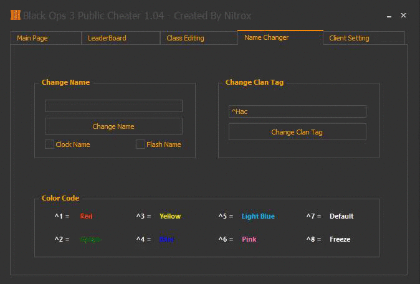
Task: Click the Black Ops III logo icon
Action: click(x=16, y=15)
